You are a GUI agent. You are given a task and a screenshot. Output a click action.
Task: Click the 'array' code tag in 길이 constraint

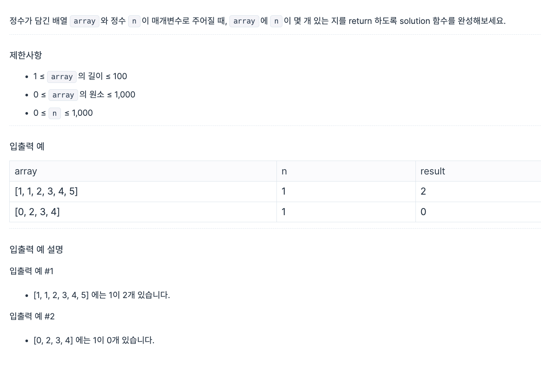(x=62, y=77)
